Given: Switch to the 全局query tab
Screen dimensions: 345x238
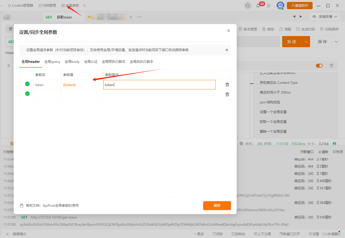Looking at the screenshot, I should point(52,61).
